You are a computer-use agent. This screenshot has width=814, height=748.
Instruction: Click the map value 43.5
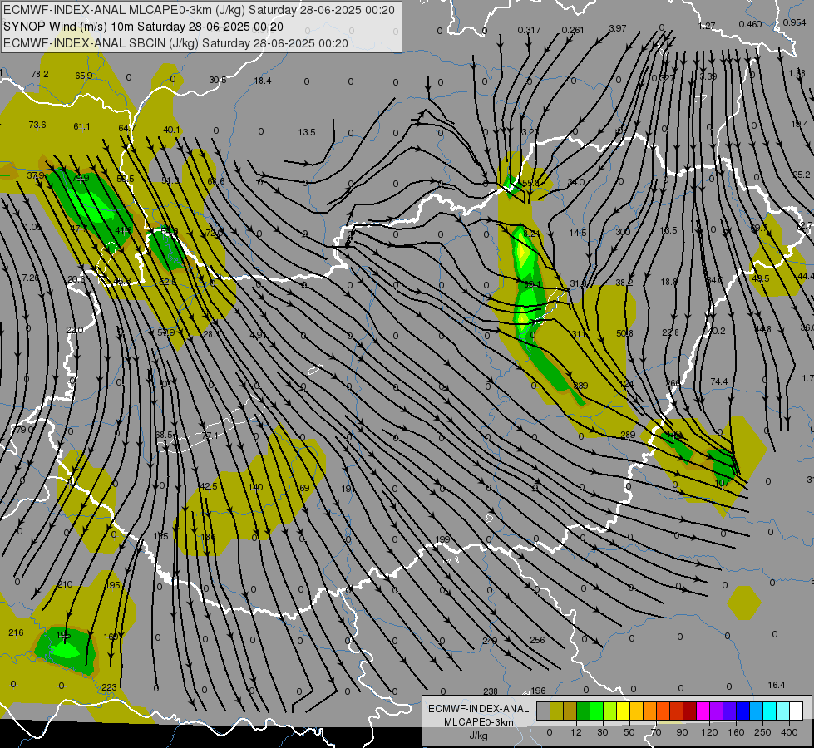pos(761,278)
